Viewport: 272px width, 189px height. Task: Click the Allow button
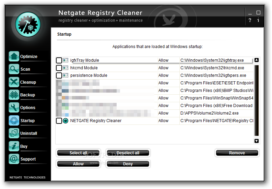click(78, 164)
